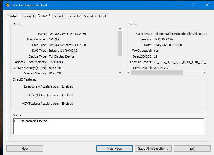
Task: Click the 5955 MB VRAM value
Action: pyautogui.click(x=55, y=68)
